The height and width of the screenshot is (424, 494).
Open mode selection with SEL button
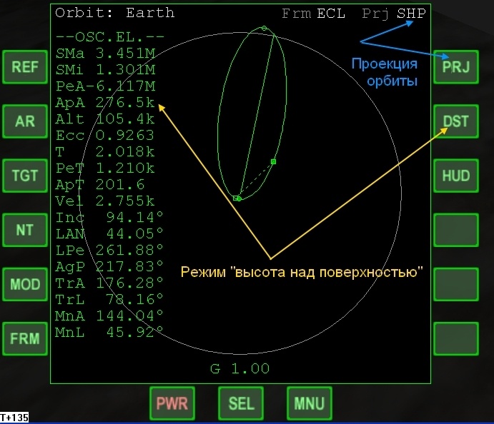coord(241,403)
